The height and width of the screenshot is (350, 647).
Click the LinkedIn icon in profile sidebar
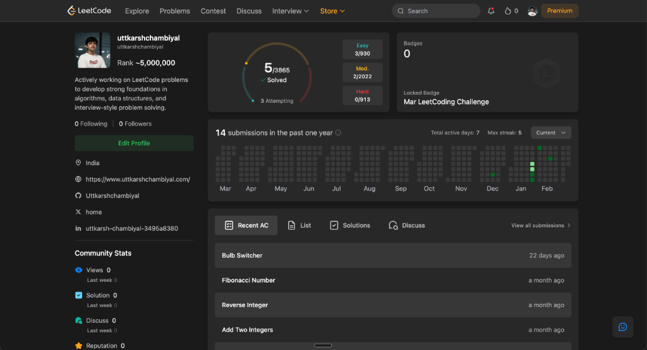pyautogui.click(x=78, y=228)
